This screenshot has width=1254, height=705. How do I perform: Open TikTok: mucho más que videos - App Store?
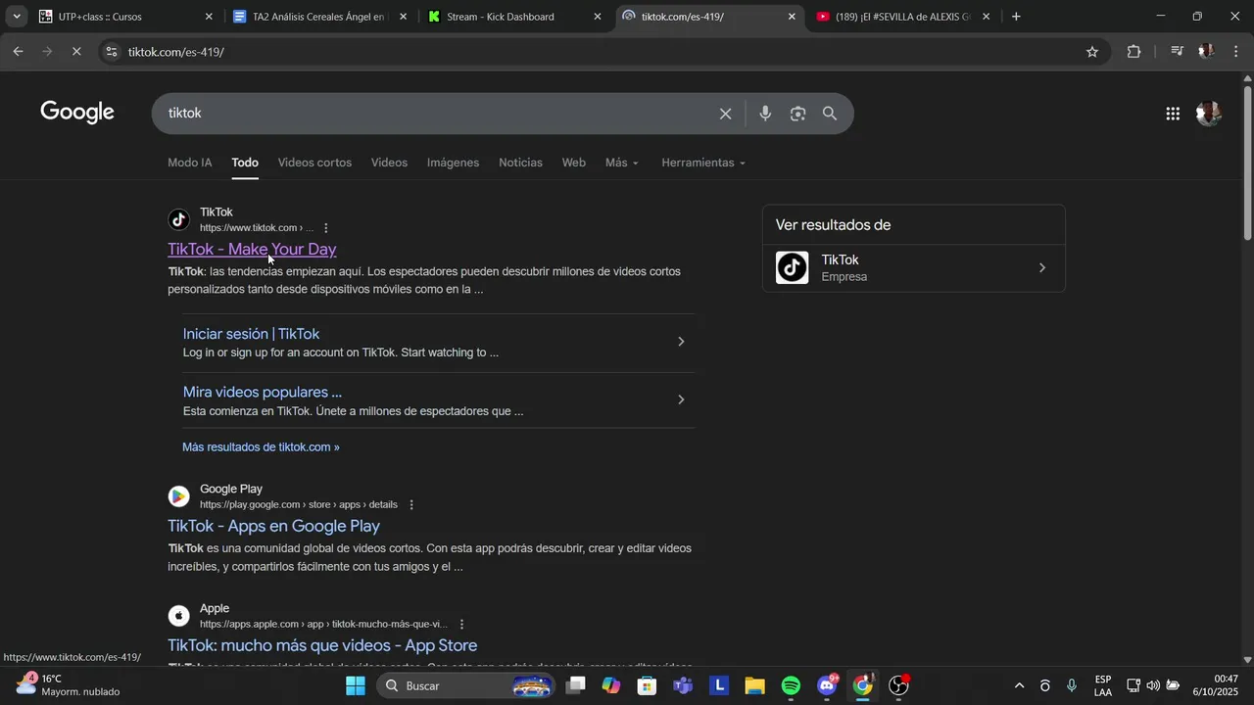pyautogui.click(x=322, y=646)
